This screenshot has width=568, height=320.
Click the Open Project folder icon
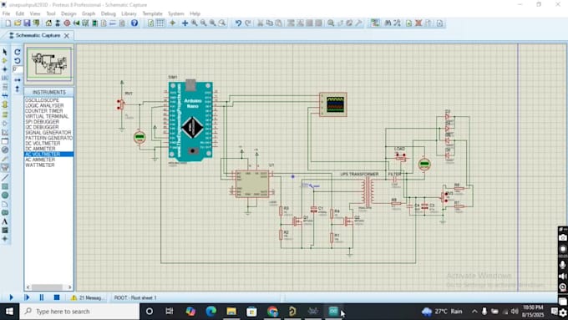pyautogui.click(x=18, y=23)
